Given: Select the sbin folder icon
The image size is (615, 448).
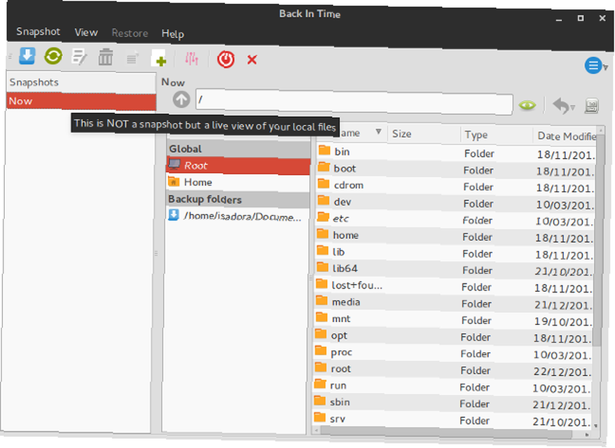Looking at the screenshot, I should [320, 400].
